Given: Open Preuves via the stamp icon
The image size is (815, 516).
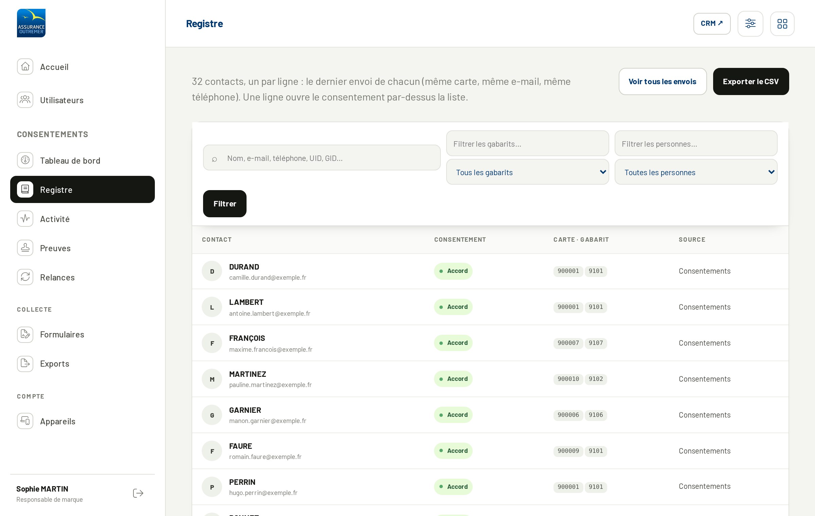Looking at the screenshot, I should click(25, 248).
